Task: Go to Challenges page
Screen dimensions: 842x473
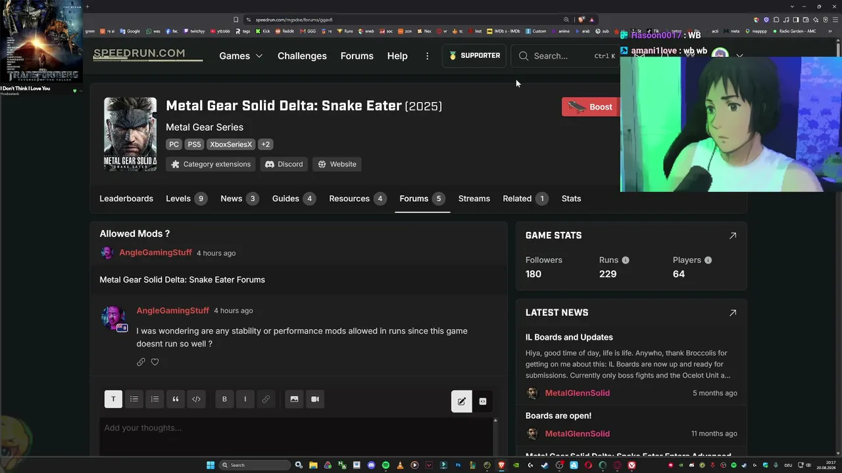Action: 302,56
